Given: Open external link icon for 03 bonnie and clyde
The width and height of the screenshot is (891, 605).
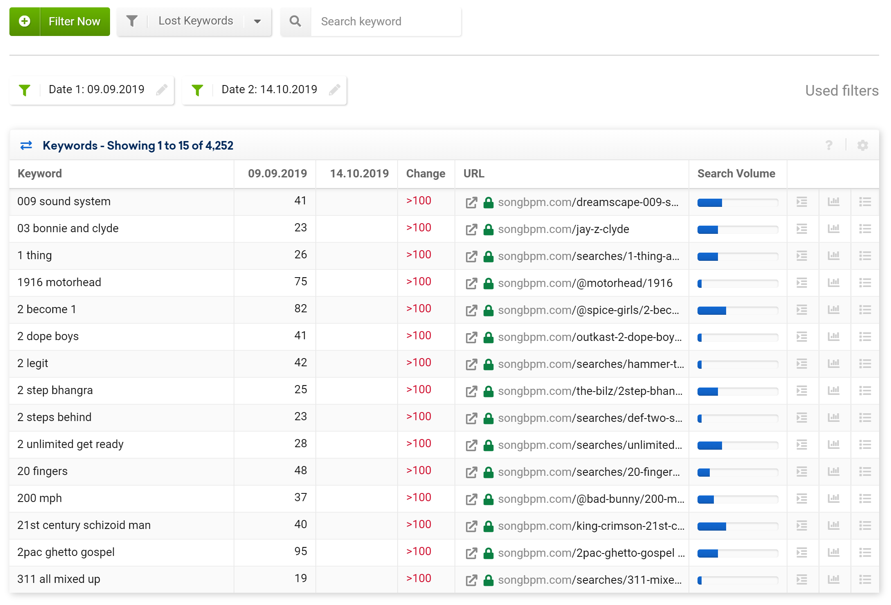Looking at the screenshot, I should coord(471,229).
